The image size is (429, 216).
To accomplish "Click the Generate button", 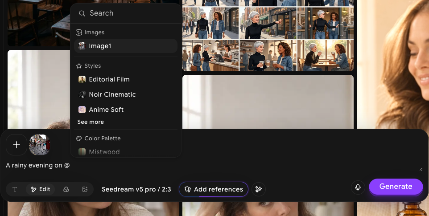I will (396, 187).
